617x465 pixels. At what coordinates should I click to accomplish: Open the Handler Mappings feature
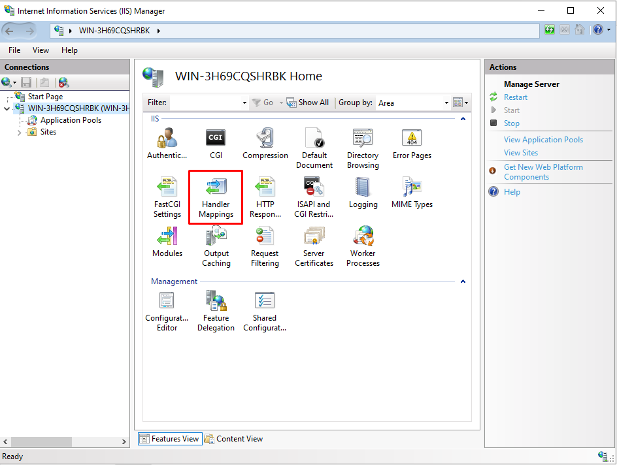(x=216, y=197)
